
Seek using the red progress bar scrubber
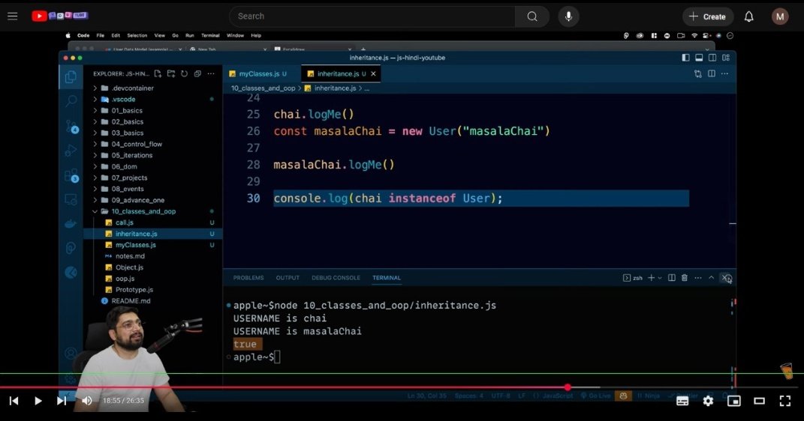tap(568, 387)
